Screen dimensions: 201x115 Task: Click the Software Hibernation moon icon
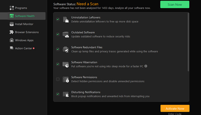pos(66,64)
